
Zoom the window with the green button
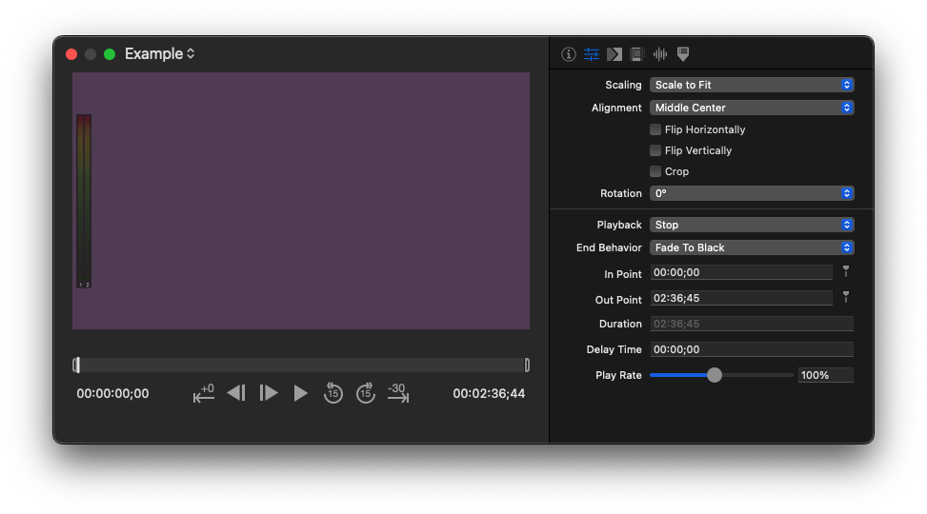(110, 54)
